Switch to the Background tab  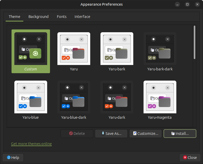[38, 17]
